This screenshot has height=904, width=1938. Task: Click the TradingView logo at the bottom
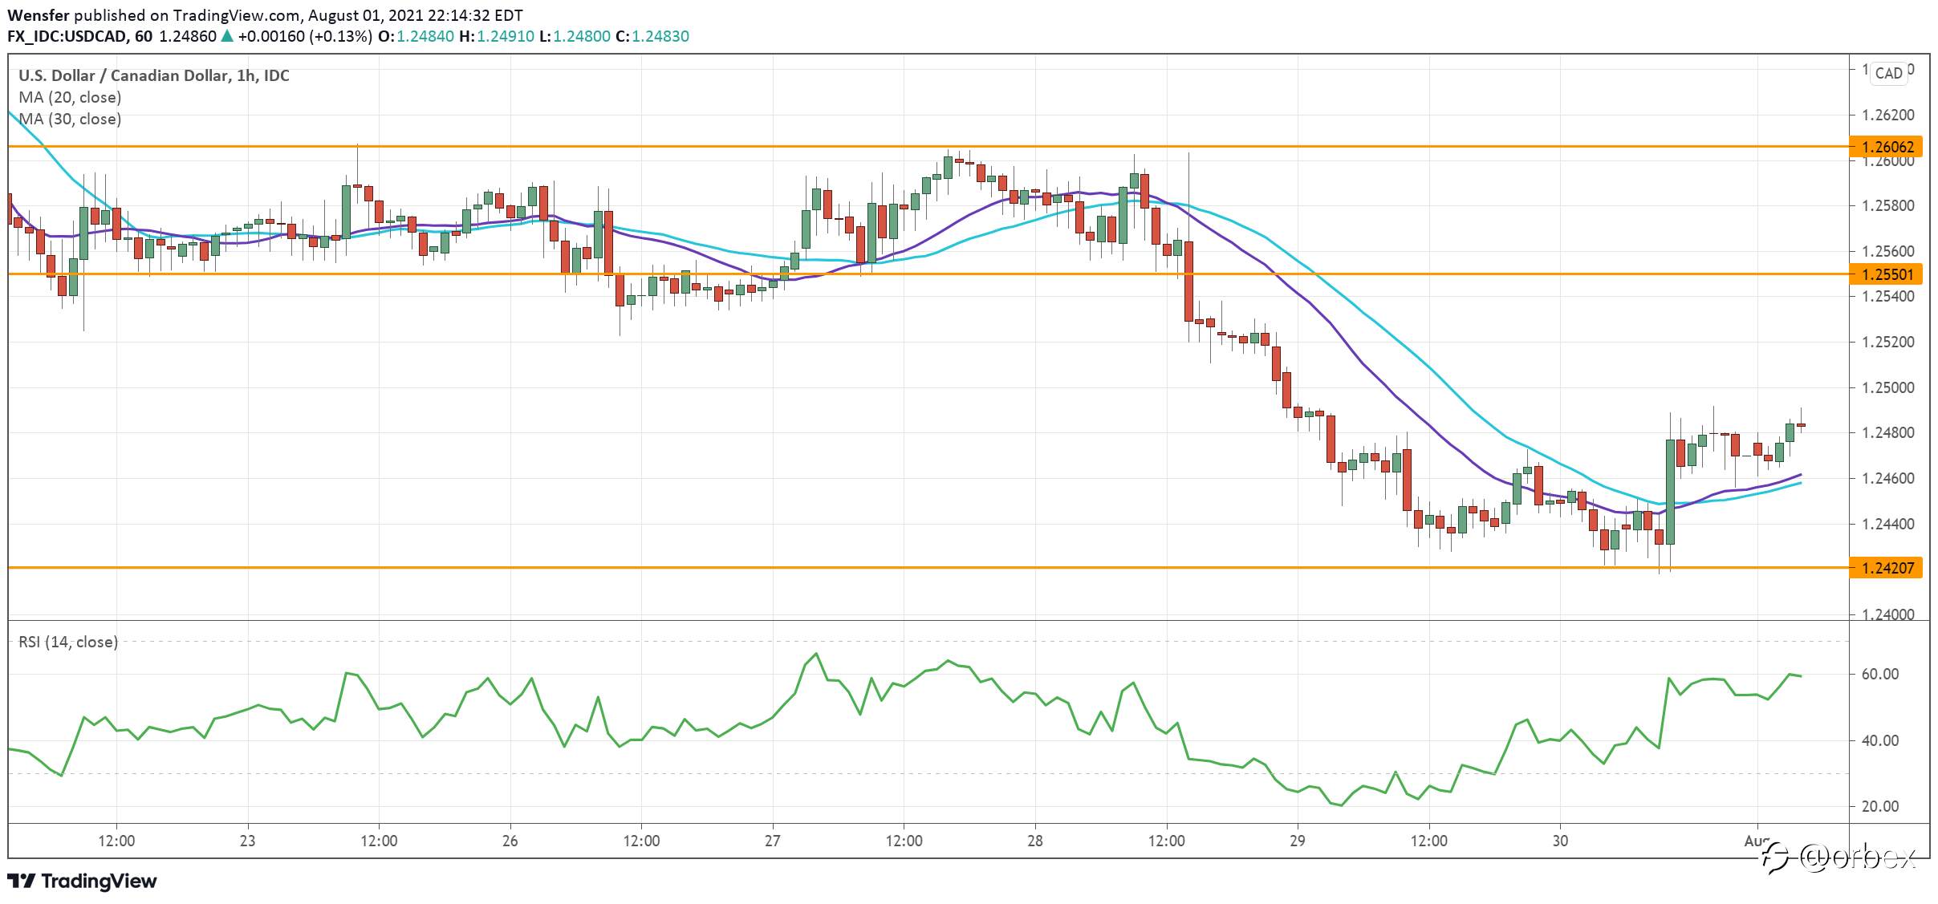[x=82, y=882]
